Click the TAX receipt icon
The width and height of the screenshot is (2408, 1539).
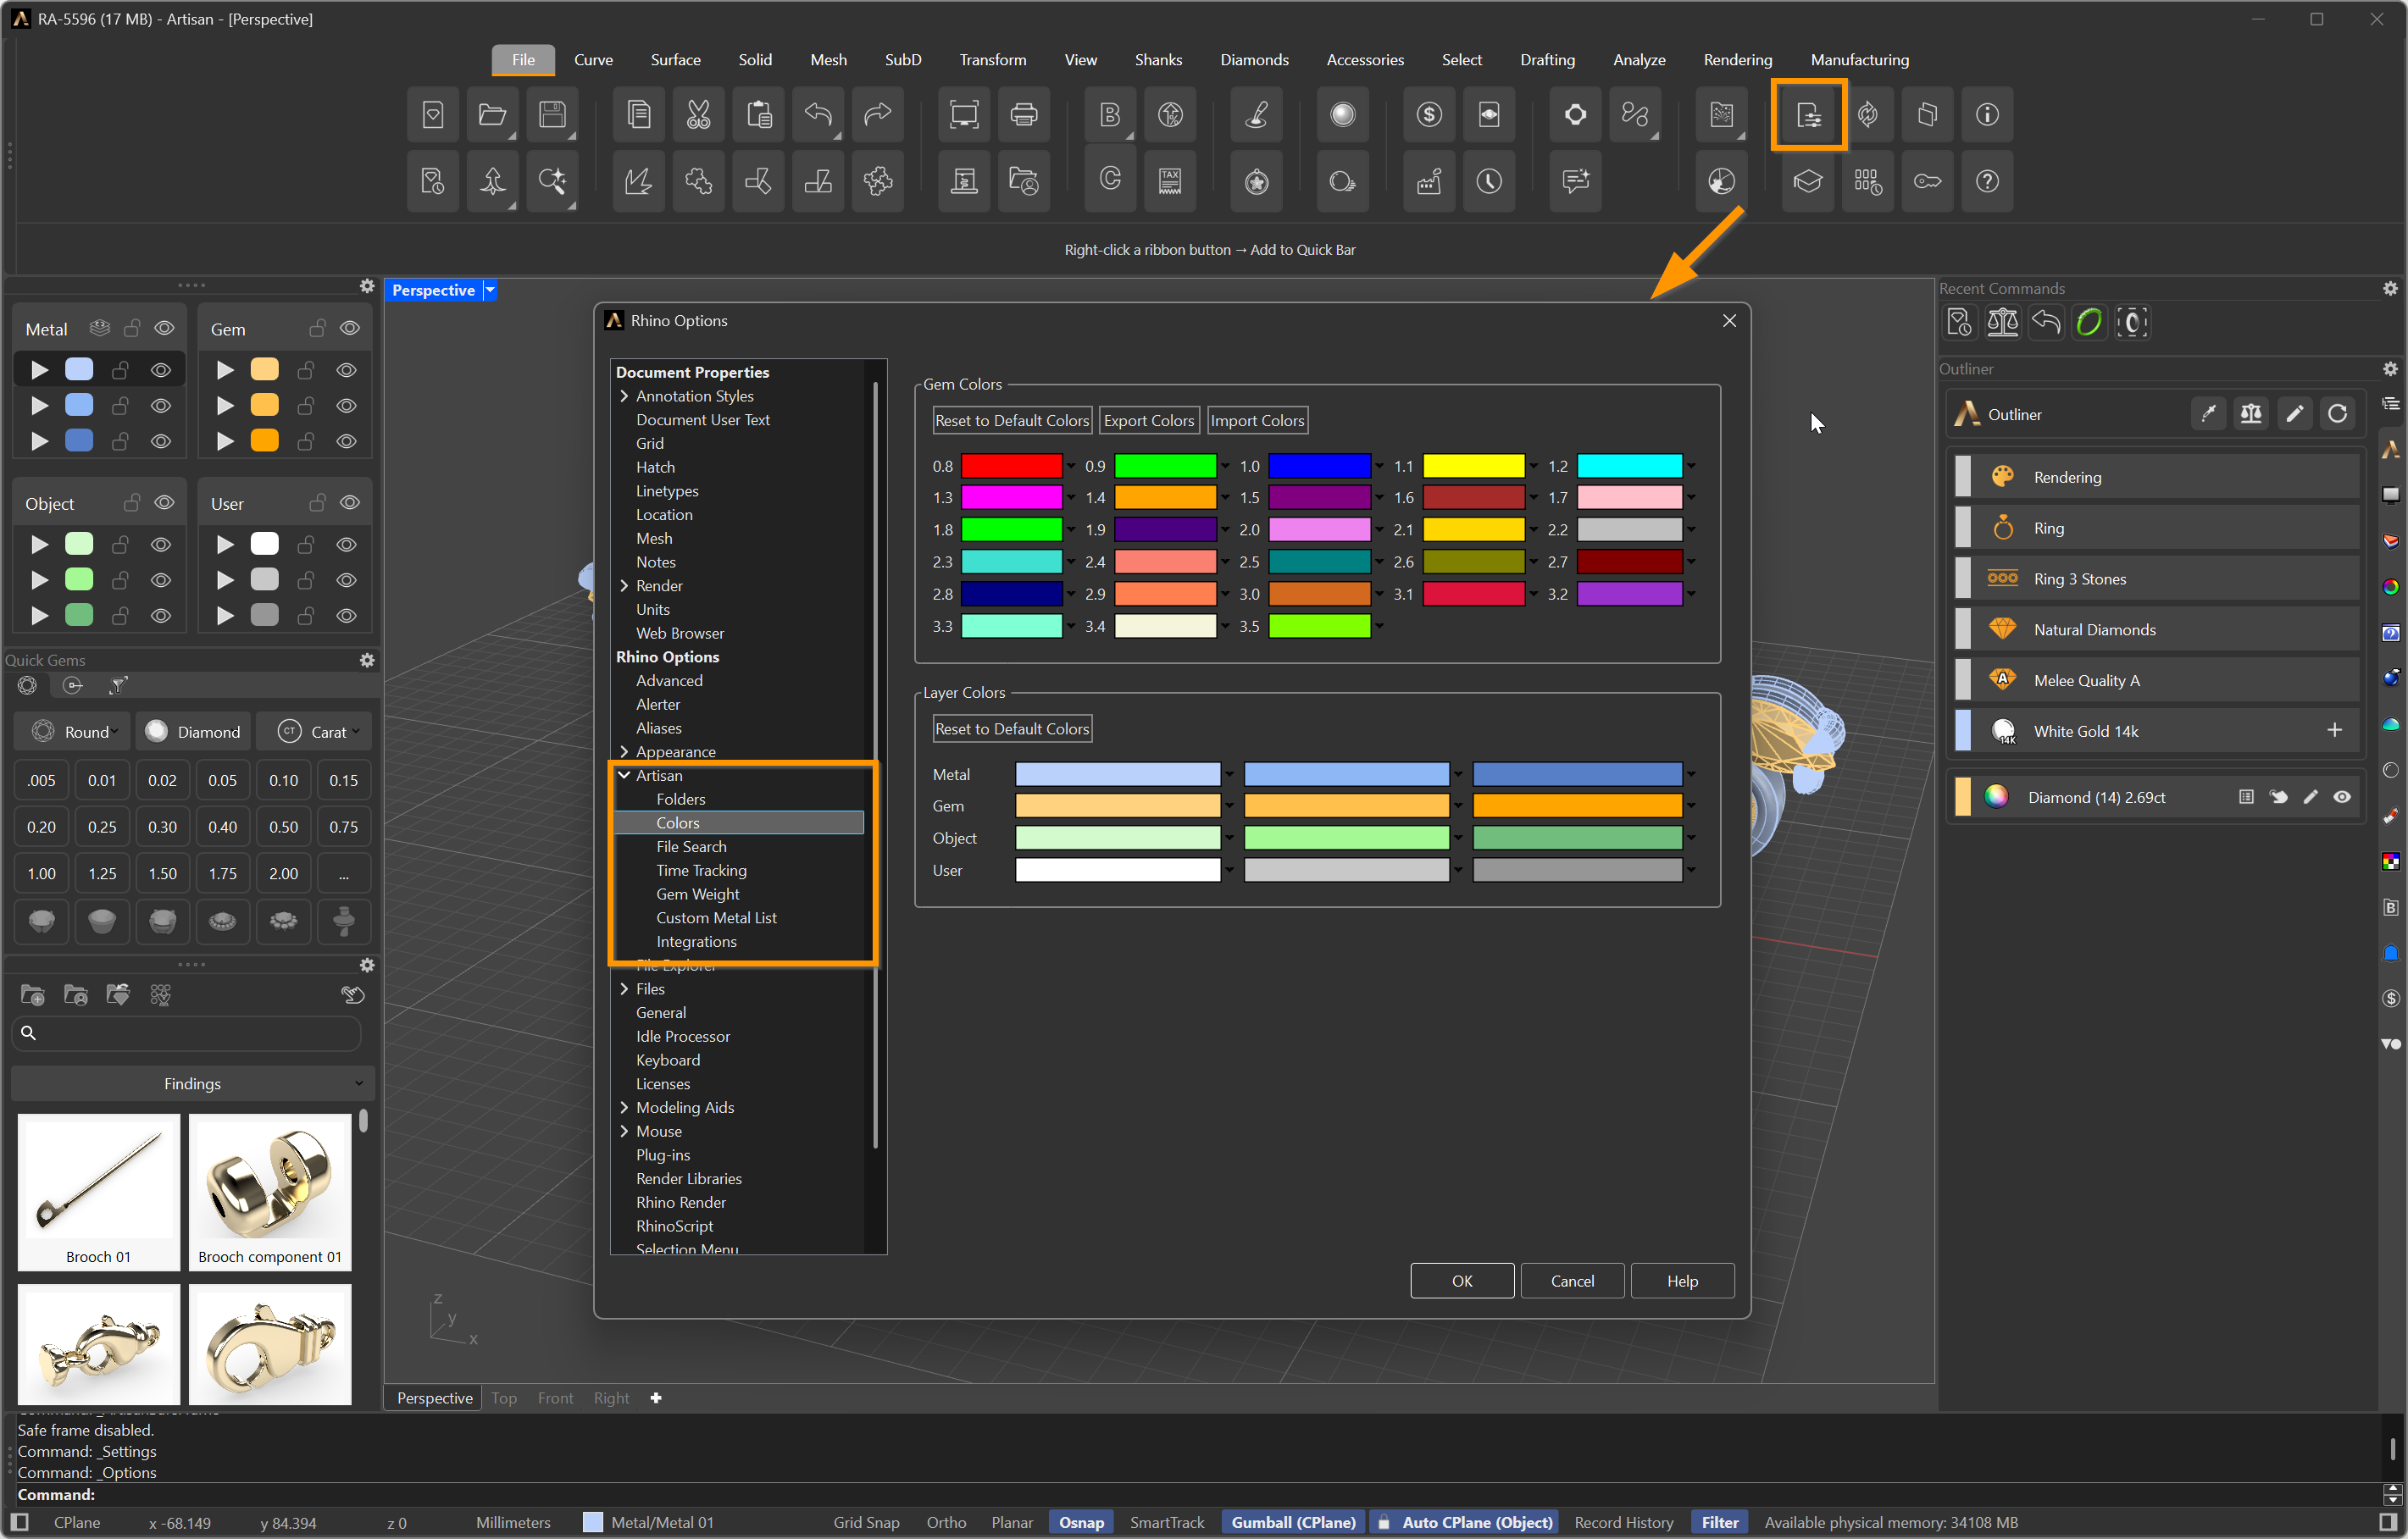[1170, 182]
